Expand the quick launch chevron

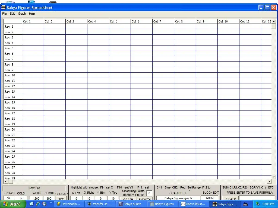51,203
